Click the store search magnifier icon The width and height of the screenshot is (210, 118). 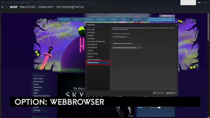(173, 19)
